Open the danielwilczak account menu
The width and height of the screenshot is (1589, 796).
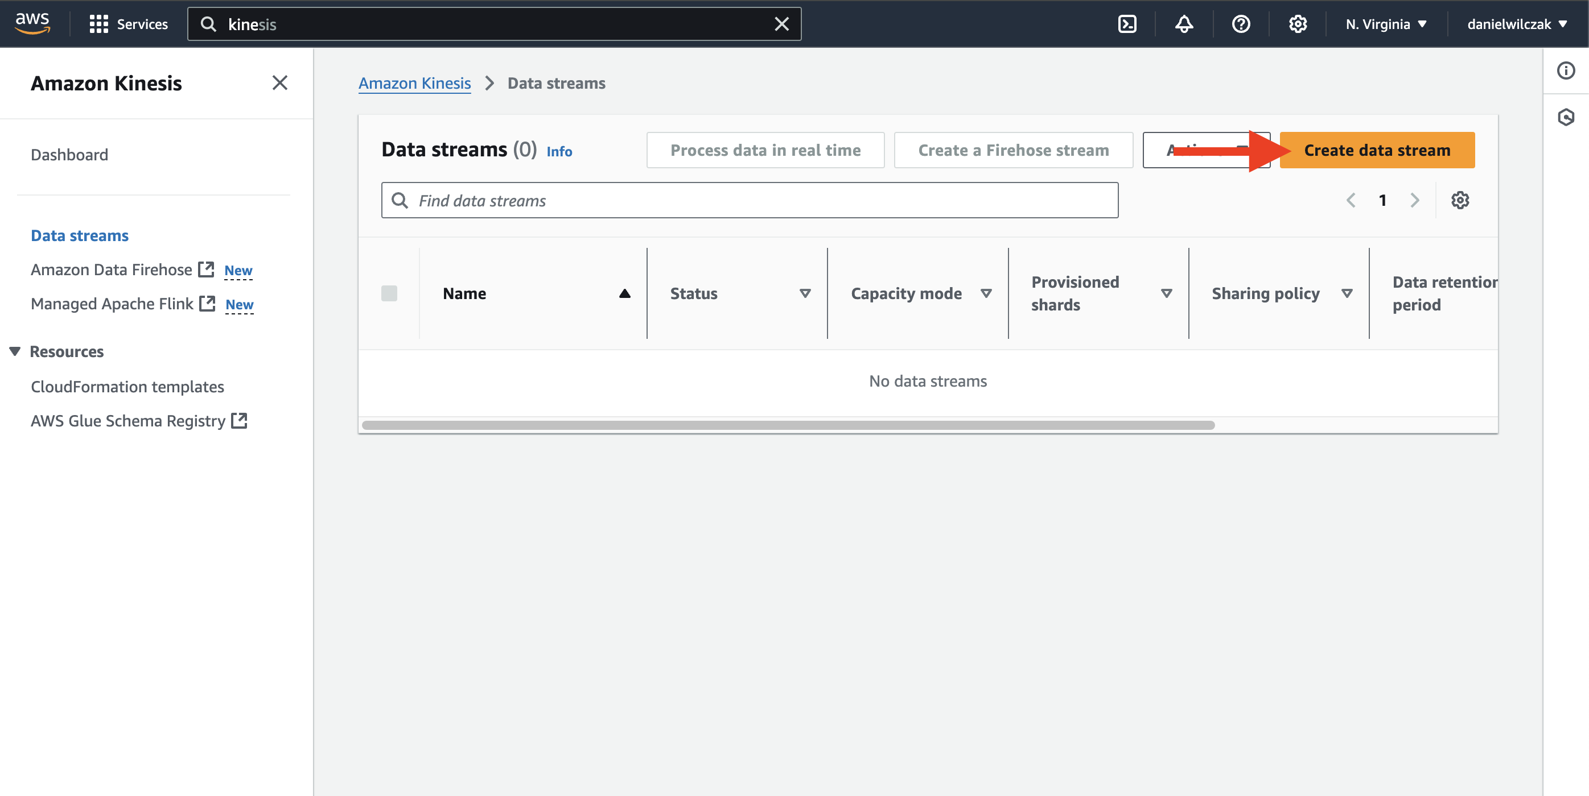(x=1516, y=24)
